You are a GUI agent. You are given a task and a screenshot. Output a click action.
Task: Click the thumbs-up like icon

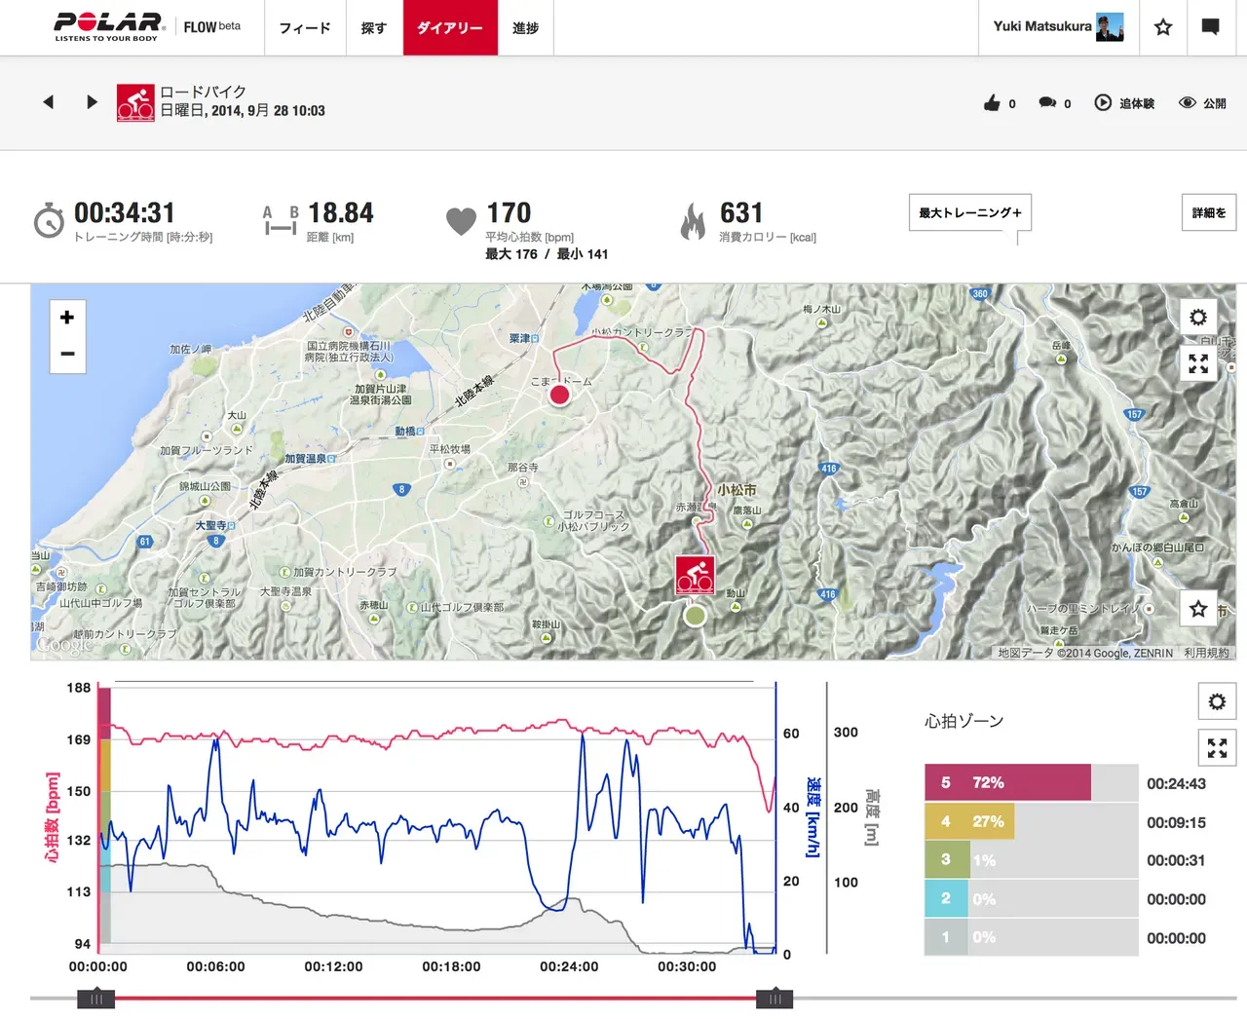992,102
